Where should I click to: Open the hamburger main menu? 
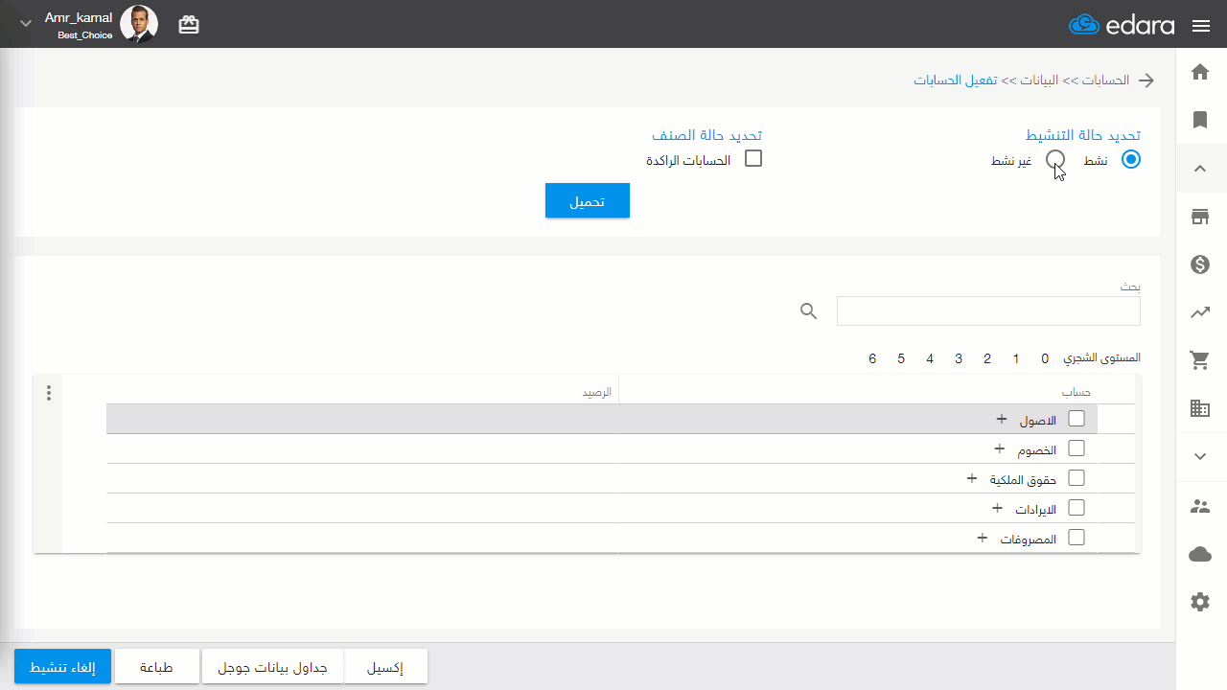(x=1201, y=26)
